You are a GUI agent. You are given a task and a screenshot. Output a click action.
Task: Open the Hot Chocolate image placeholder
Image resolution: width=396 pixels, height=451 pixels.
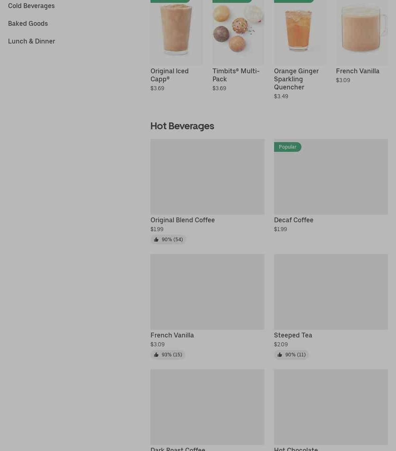pyautogui.click(x=331, y=407)
